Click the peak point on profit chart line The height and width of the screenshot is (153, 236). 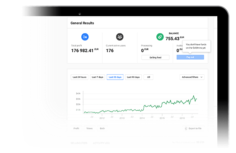[194, 96]
